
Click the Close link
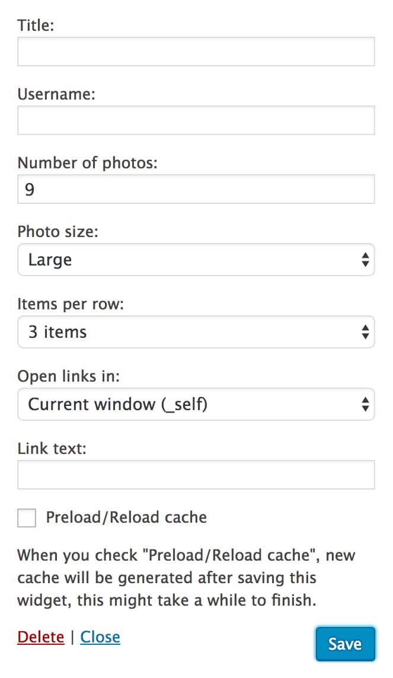point(100,637)
